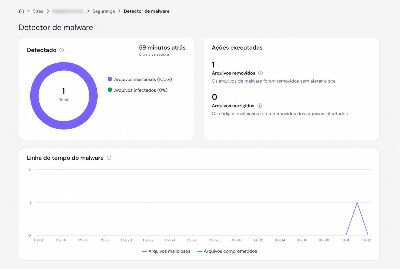The image size is (400, 269).
Task: Show info icon beside Linha do tempo do malware
Action: (x=109, y=158)
